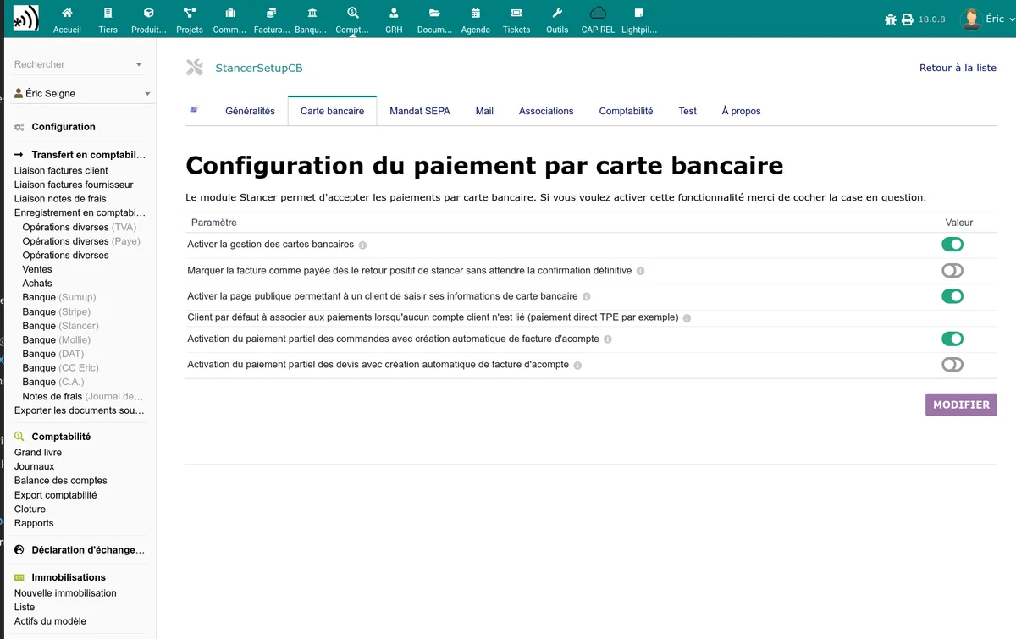Open the Comptabilité magnifier icon
1016x639 pixels.
click(353, 13)
